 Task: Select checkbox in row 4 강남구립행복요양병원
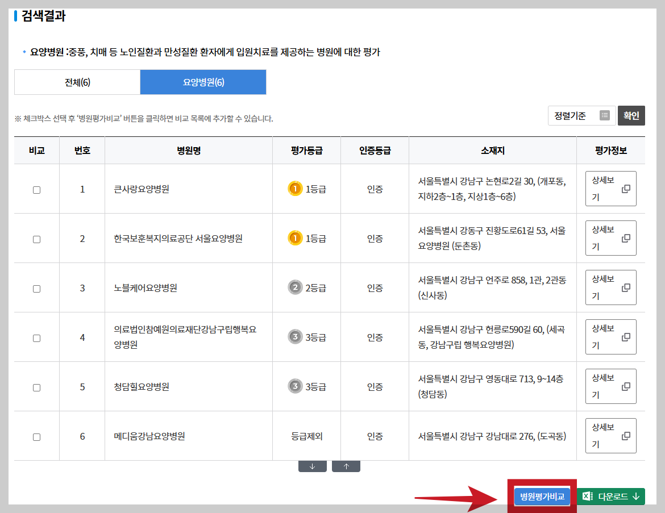pyautogui.click(x=37, y=339)
